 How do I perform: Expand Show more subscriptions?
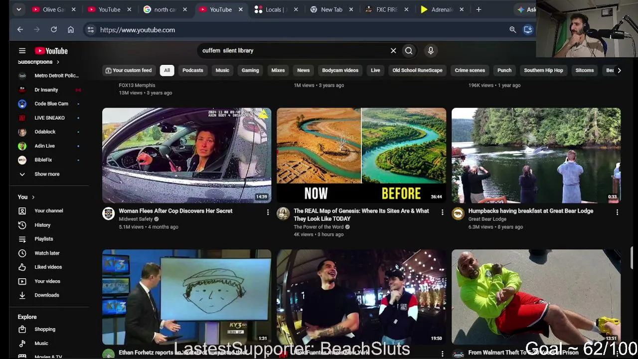(x=47, y=174)
